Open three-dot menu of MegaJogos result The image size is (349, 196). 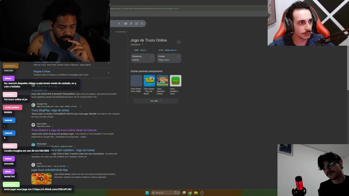tap(74, 146)
